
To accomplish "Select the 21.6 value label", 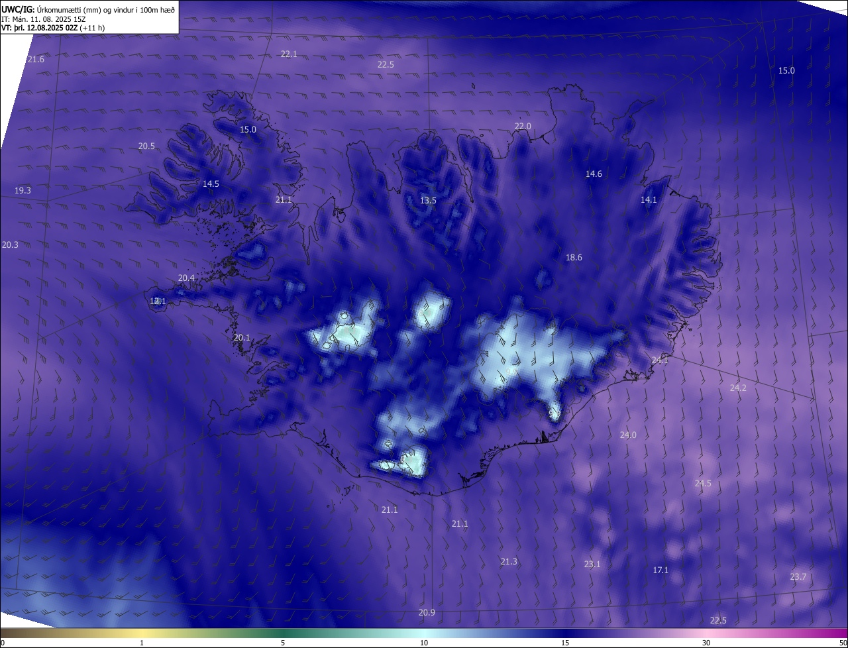I will tap(36, 60).
